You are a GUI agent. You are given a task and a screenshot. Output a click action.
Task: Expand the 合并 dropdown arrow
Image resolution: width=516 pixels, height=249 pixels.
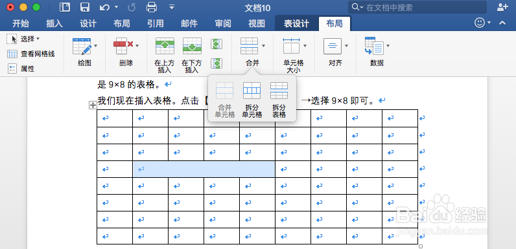263,46
